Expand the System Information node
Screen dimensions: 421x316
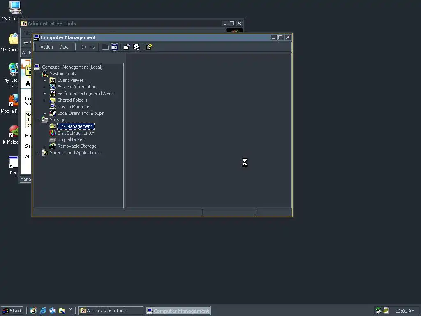tap(45, 87)
